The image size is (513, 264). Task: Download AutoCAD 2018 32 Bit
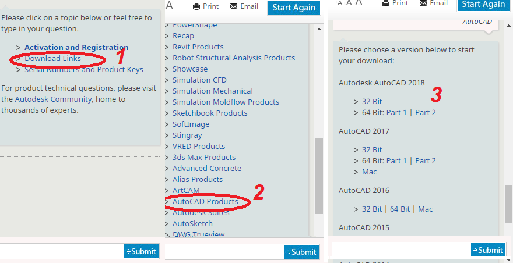372,102
